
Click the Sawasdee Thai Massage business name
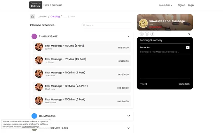point(167,21)
